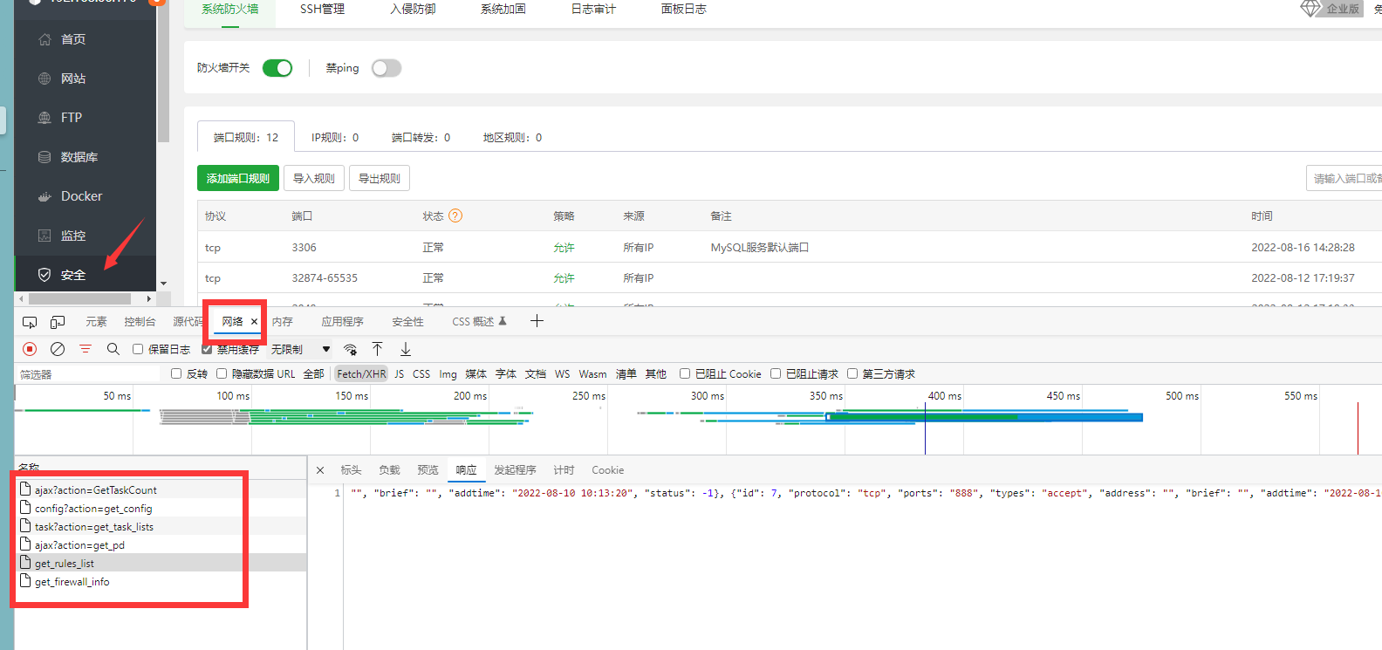Open the 应用程序 DevTools tab
The height and width of the screenshot is (650, 1382).
[x=342, y=322]
